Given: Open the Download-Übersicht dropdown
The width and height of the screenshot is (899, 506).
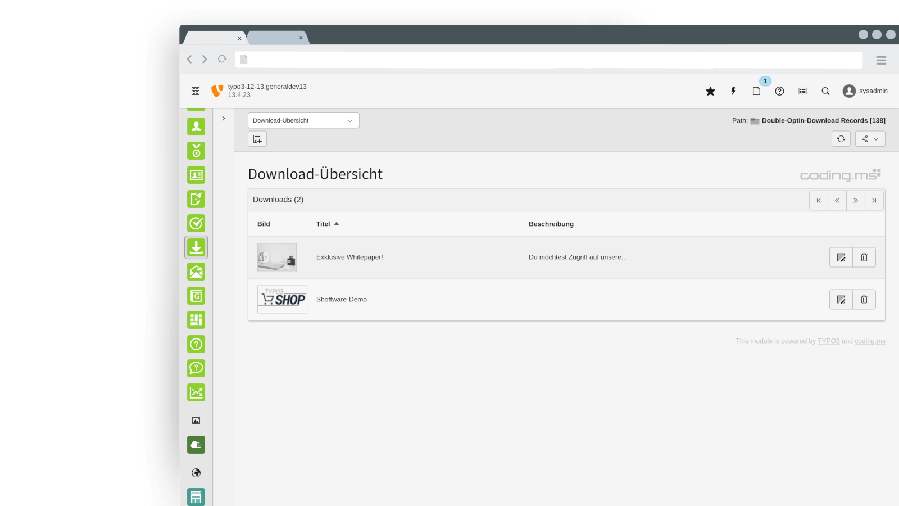Looking at the screenshot, I should [x=303, y=120].
